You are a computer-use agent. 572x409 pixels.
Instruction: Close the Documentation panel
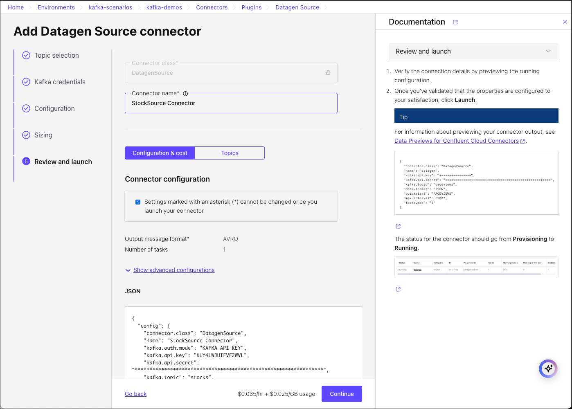pyautogui.click(x=565, y=22)
